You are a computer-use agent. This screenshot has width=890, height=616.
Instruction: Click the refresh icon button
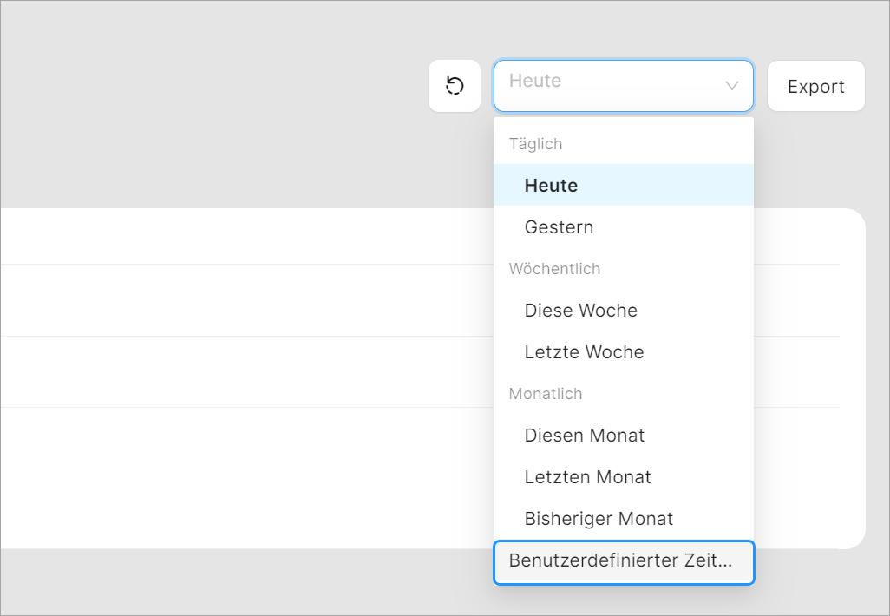(455, 86)
